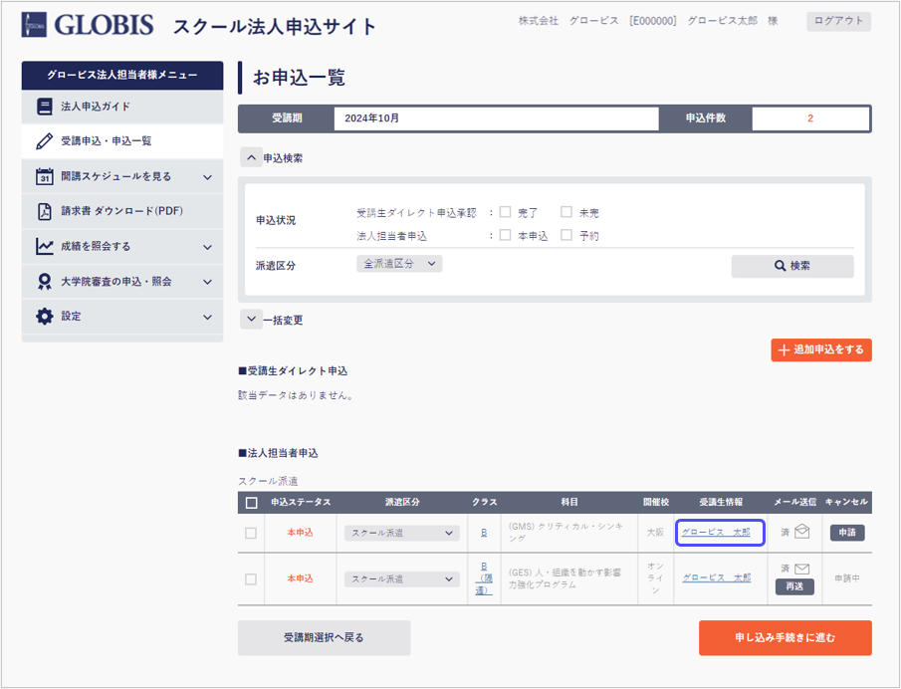Image resolution: width=901 pixels, height=689 pixels.
Task: Click 受講期選択へ戻る button
Action: coord(325,638)
